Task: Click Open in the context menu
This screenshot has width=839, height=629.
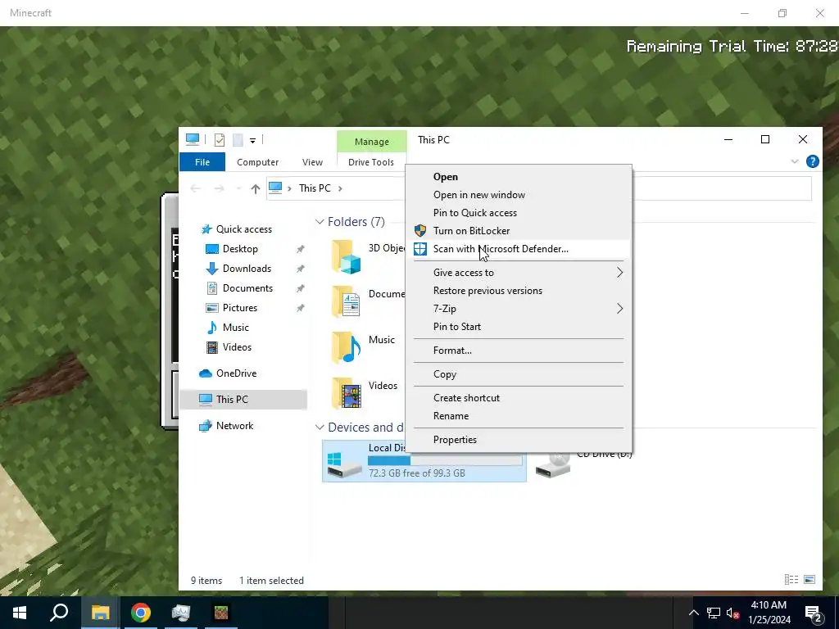Action: click(x=445, y=177)
